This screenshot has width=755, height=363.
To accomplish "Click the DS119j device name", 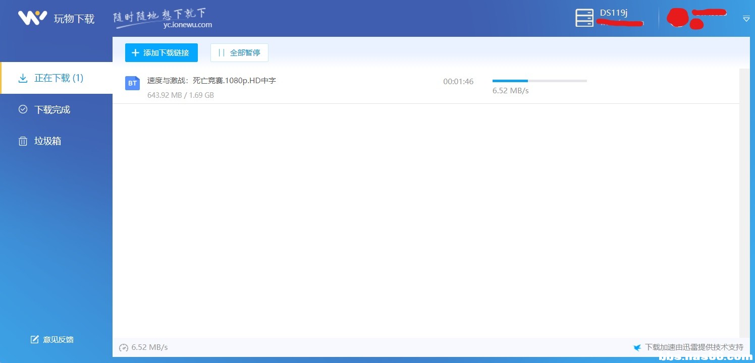I will (614, 13).
